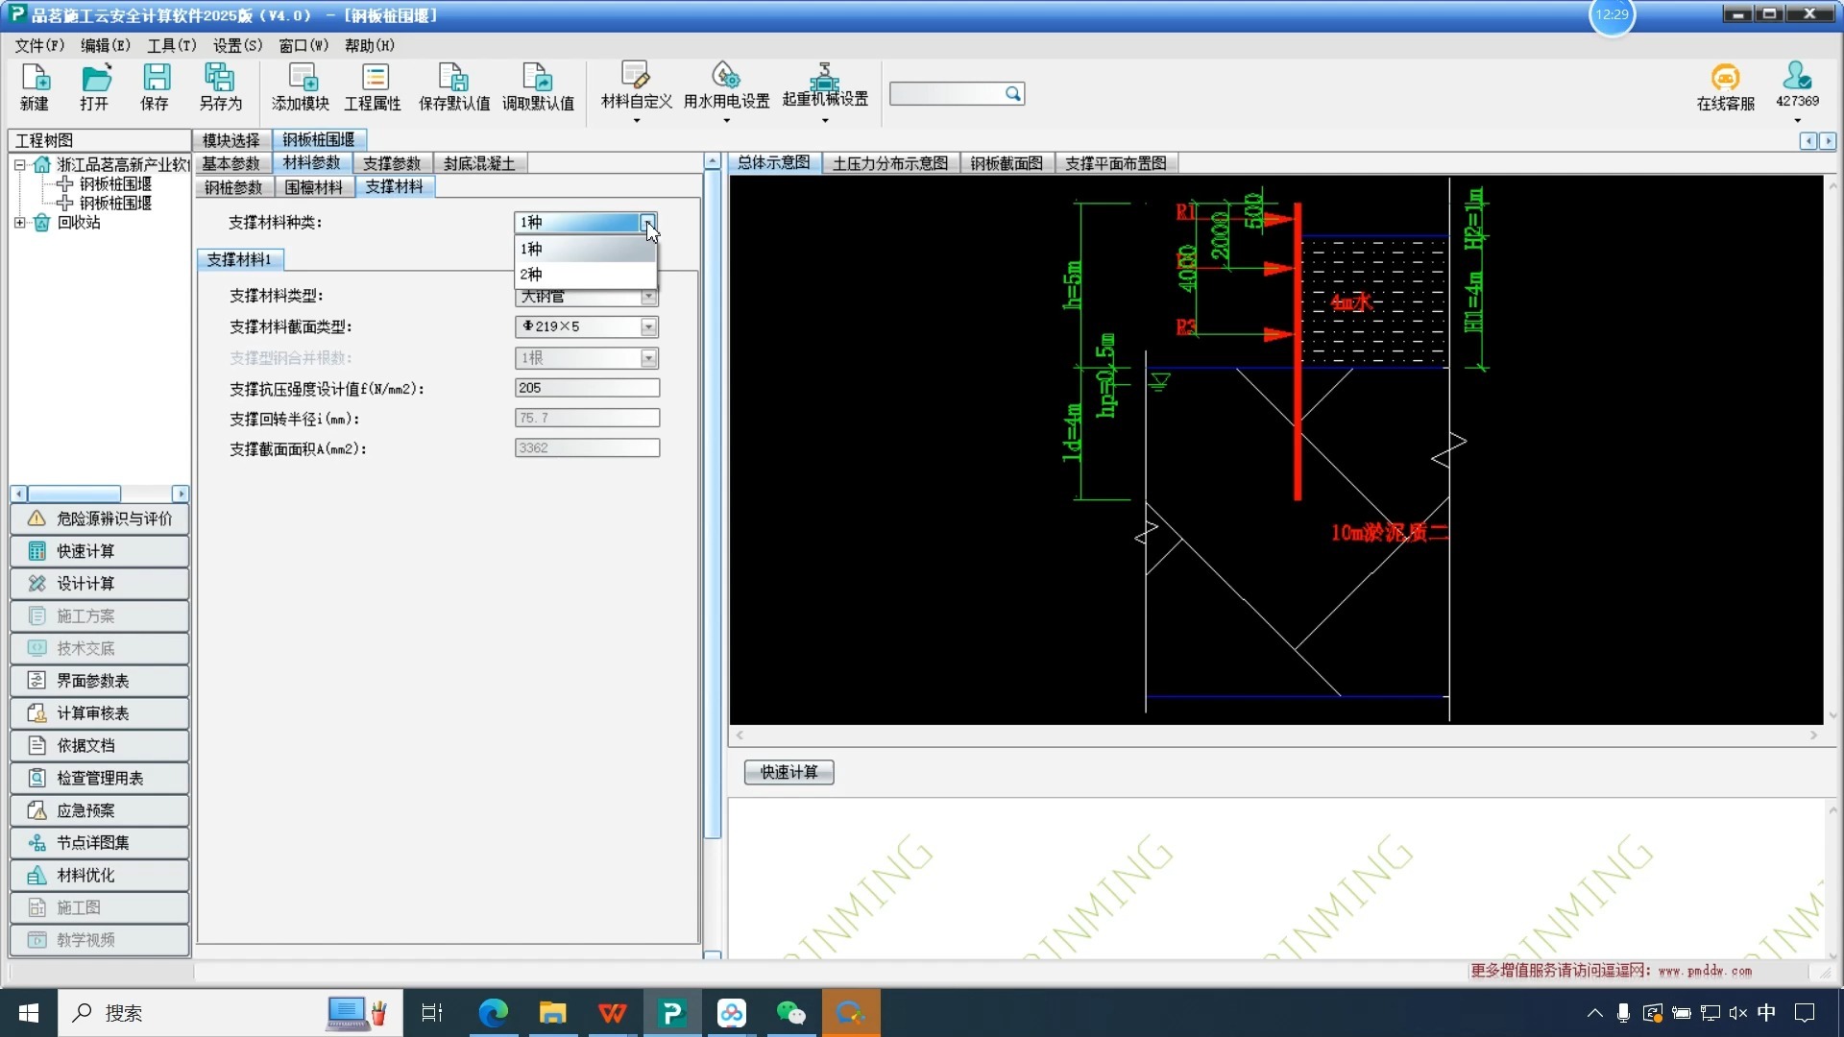
Task: Open a project with 打开 icon
Action: (x=94, y=86)
